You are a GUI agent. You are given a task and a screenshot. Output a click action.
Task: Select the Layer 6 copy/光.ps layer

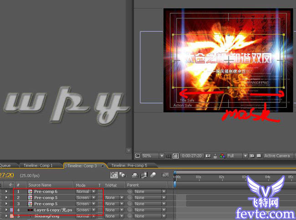click(53, 210)
